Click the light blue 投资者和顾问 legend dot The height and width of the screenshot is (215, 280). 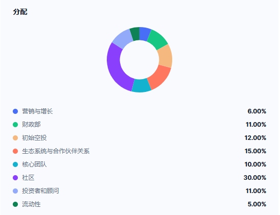[15, 191]
